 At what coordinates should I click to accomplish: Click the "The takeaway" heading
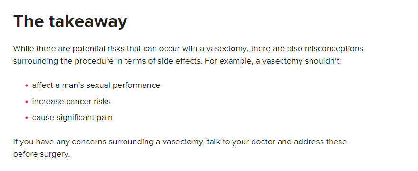[x=70, y=21]
